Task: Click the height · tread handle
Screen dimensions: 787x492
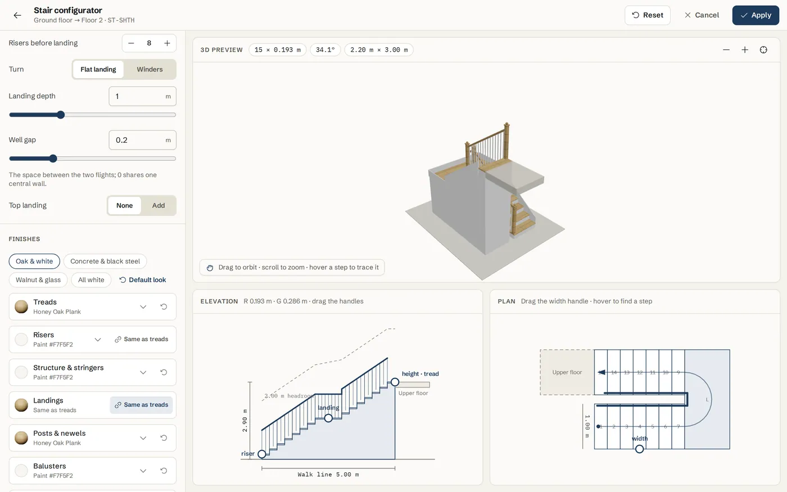Action: click(x=395, y=382)
